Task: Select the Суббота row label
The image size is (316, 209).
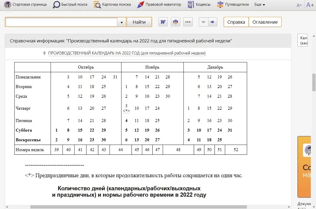Action: [x=24, y=130]
